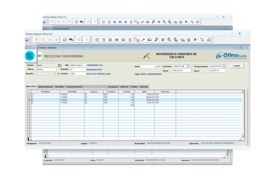The height and width of the screenshot is (176, 275).
Task: Go to the Recepcion tab
Action: [x=113, y=87]
